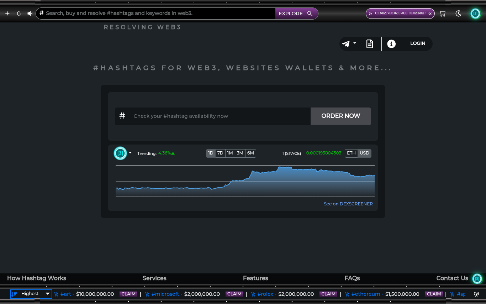This screenshot has width=486, height=304.
Task: Open notifications bell icon
Action: click(x=19, y=14)
